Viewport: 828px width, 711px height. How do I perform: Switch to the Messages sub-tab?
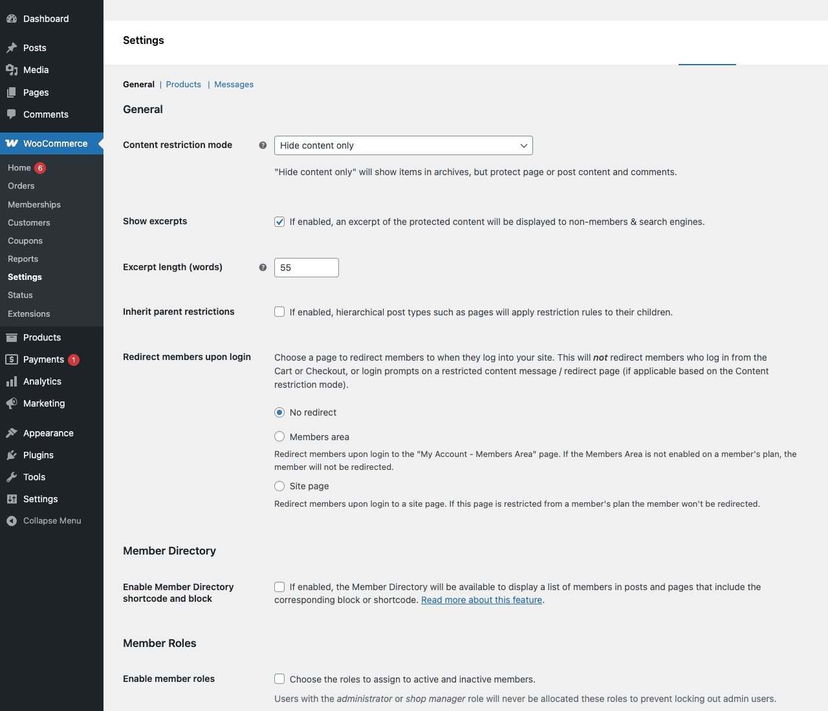click(x=234, y=84)
